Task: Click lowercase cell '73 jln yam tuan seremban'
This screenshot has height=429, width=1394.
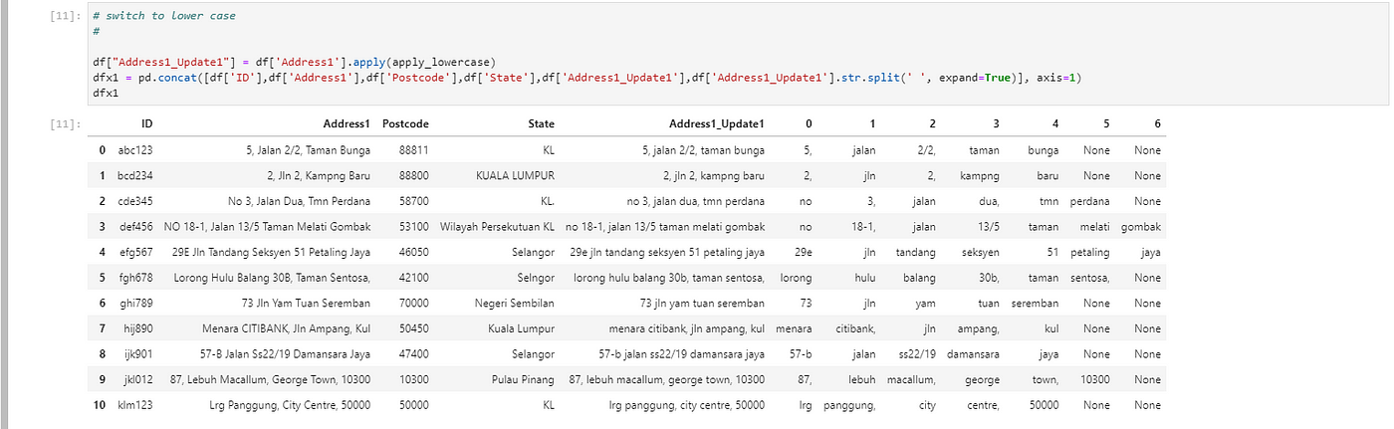Action: click(703, 304)
